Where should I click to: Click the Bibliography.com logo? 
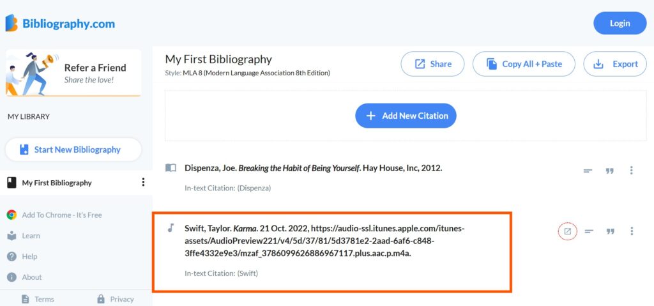pyautogui.click(x=60, y=24)
